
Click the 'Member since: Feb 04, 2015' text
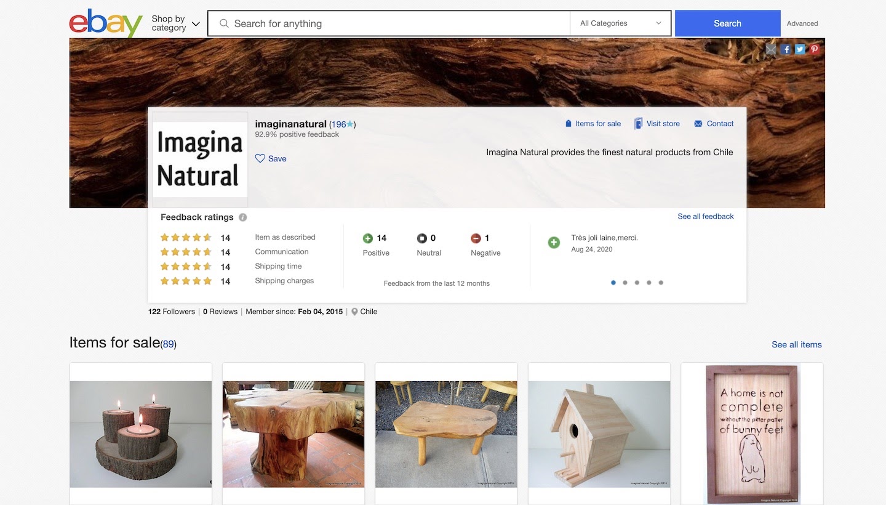click(x=294, y=312)
